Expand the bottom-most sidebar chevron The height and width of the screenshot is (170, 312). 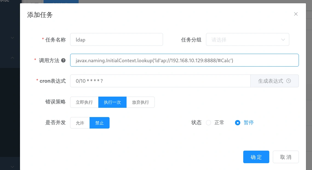click(x=12, y=166)
